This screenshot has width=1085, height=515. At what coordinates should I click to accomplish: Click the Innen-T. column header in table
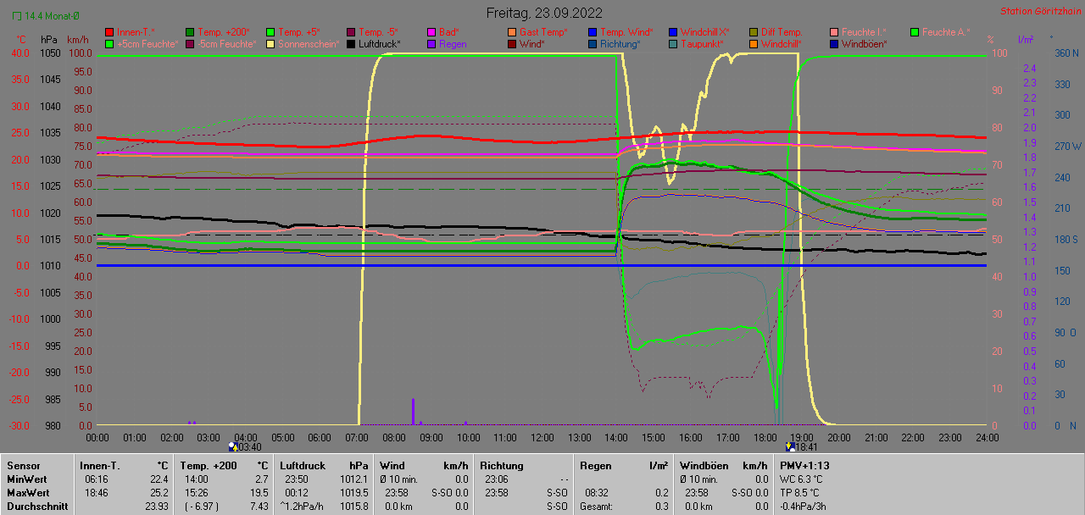tap(100, 466)
